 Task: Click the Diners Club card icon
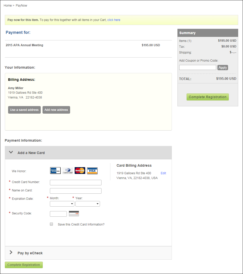point(68,171)
